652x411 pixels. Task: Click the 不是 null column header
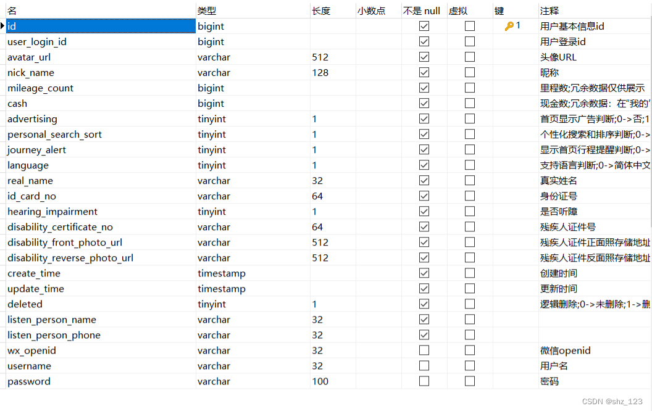422,11
